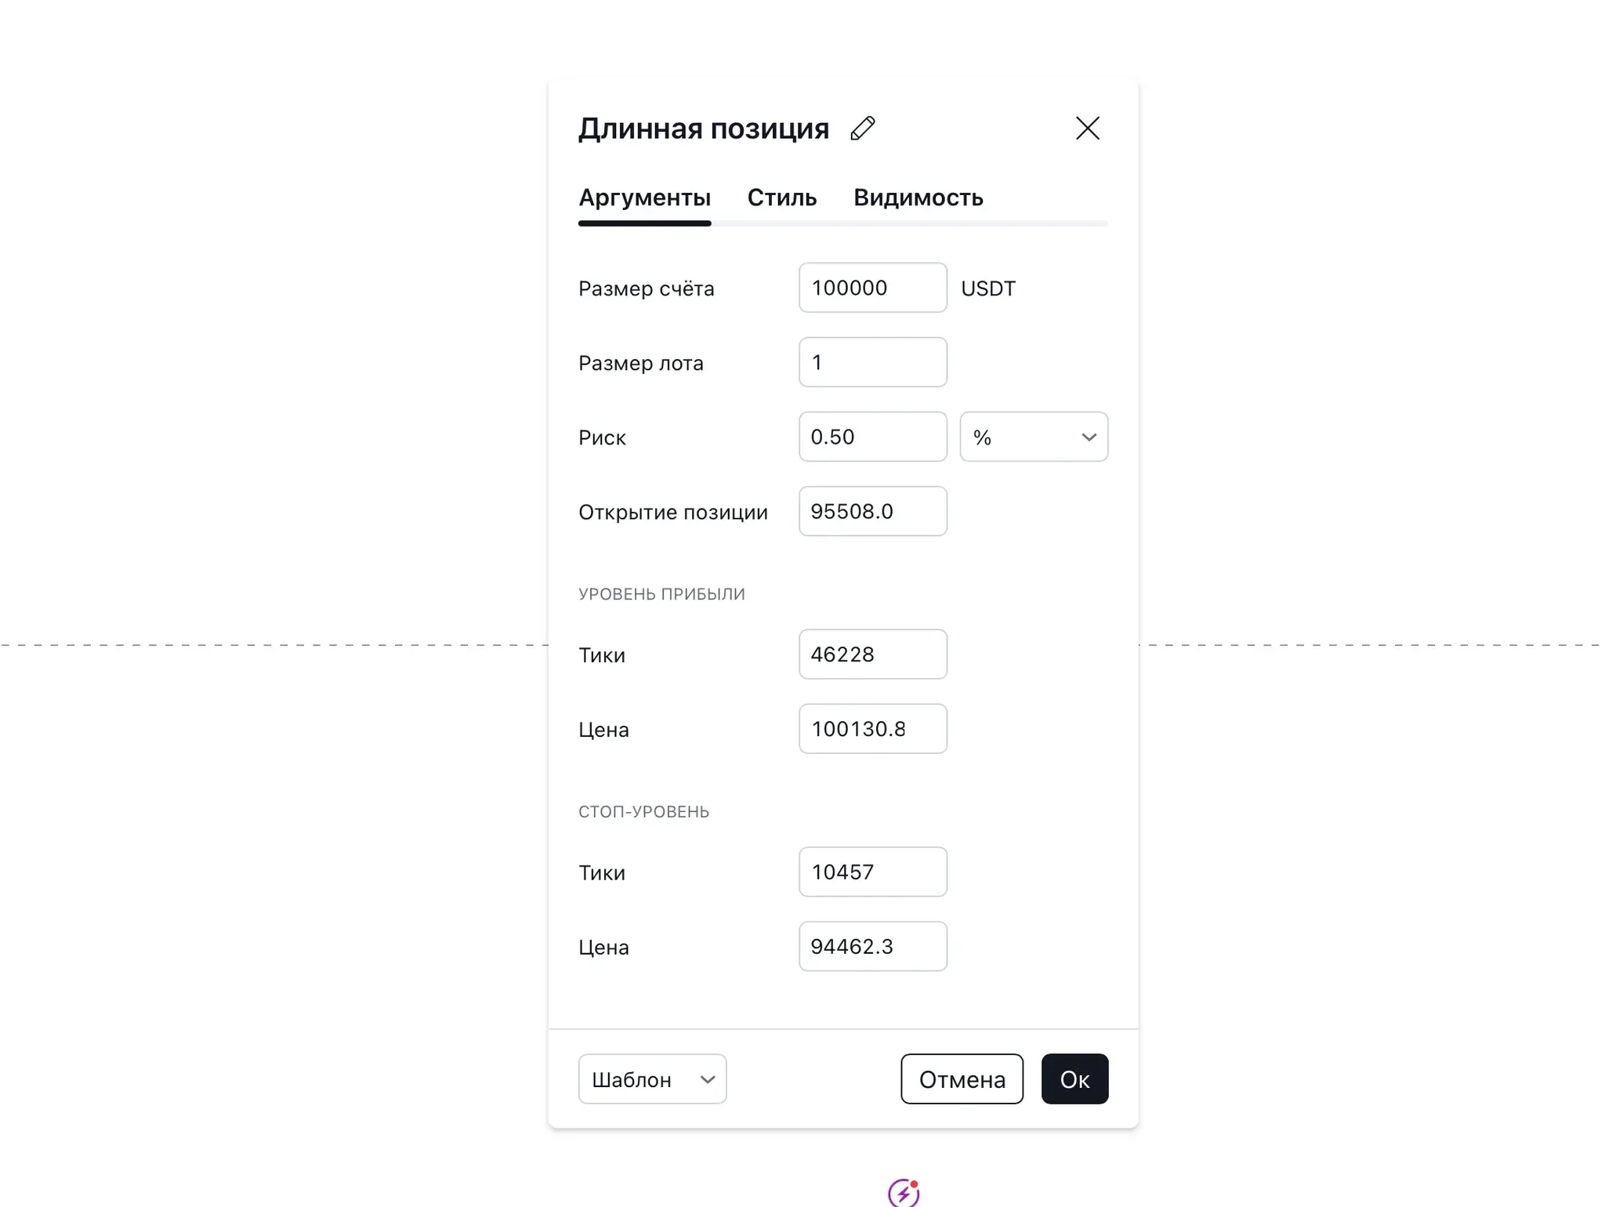The width and height of the screenshot is (1605, 1207).
Task: Confirm with the Ок button
Action: pos(1074,1079)
